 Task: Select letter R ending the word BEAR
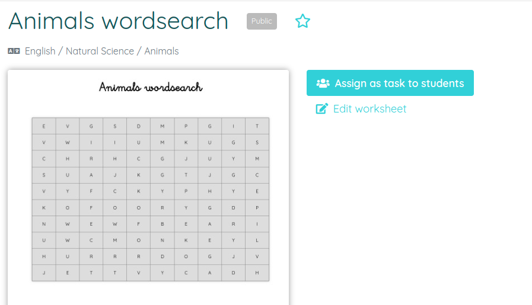233,224
